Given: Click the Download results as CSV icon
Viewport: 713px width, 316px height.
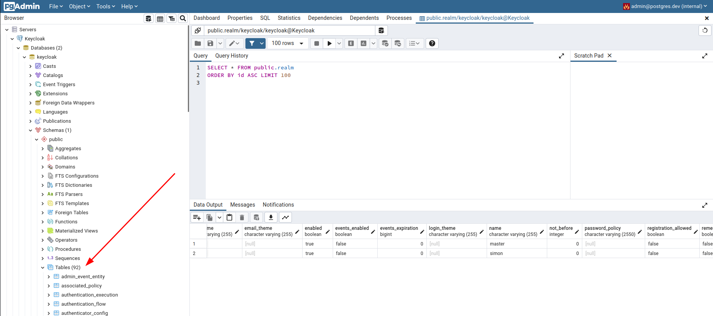Looking at the screenshot, I should 271,217.
